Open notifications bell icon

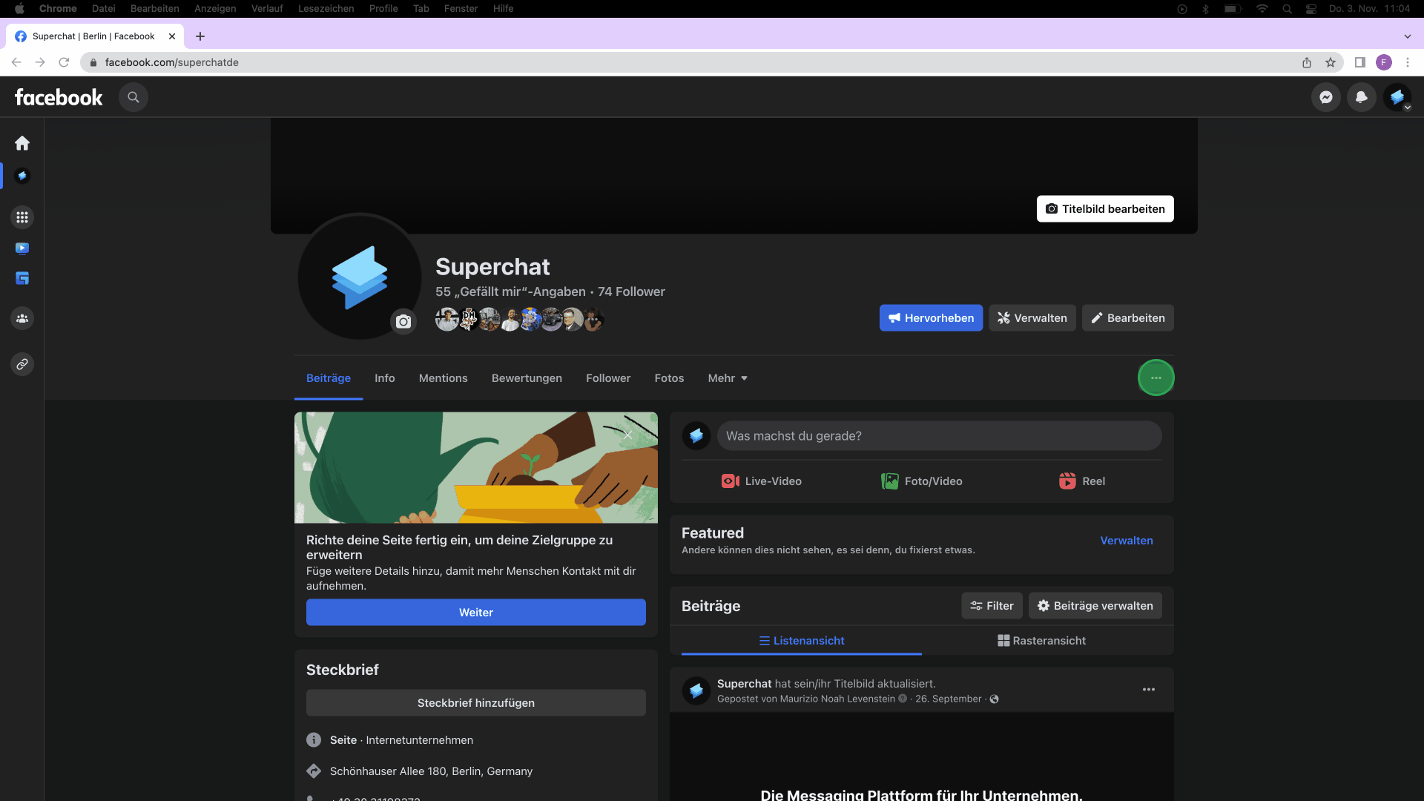pyautogui.click(x=1361, y=97)
